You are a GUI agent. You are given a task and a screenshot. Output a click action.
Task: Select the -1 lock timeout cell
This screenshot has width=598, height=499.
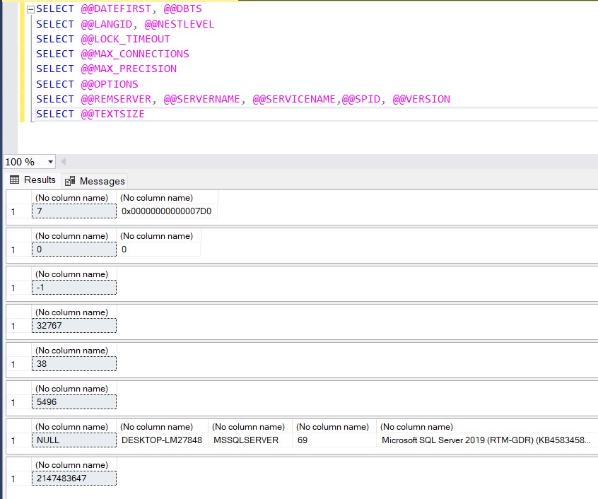(x=74, y=288)
